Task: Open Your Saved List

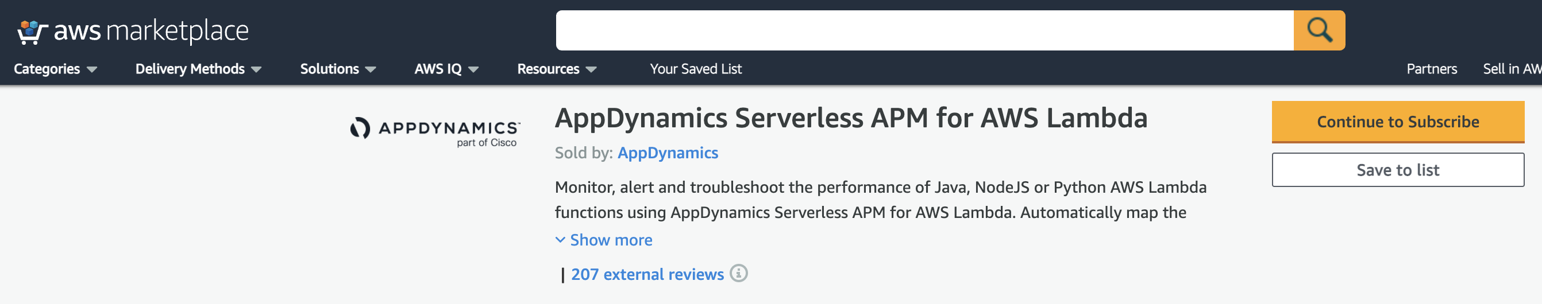Action: click(696, 69)
